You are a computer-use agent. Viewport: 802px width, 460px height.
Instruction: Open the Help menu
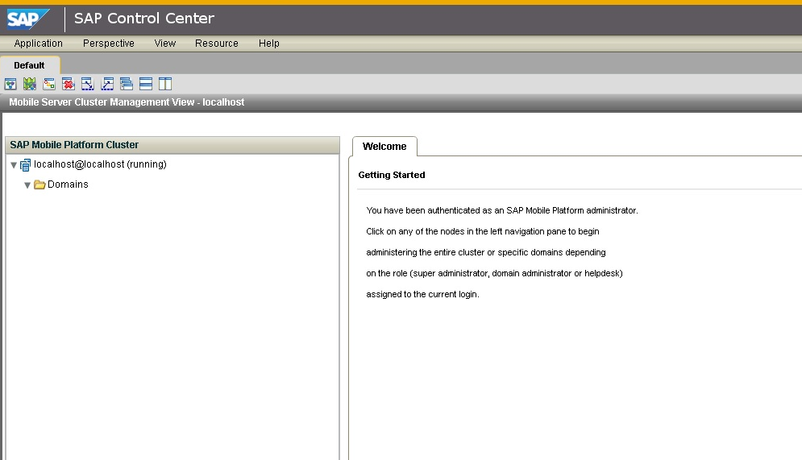(269, 44)
